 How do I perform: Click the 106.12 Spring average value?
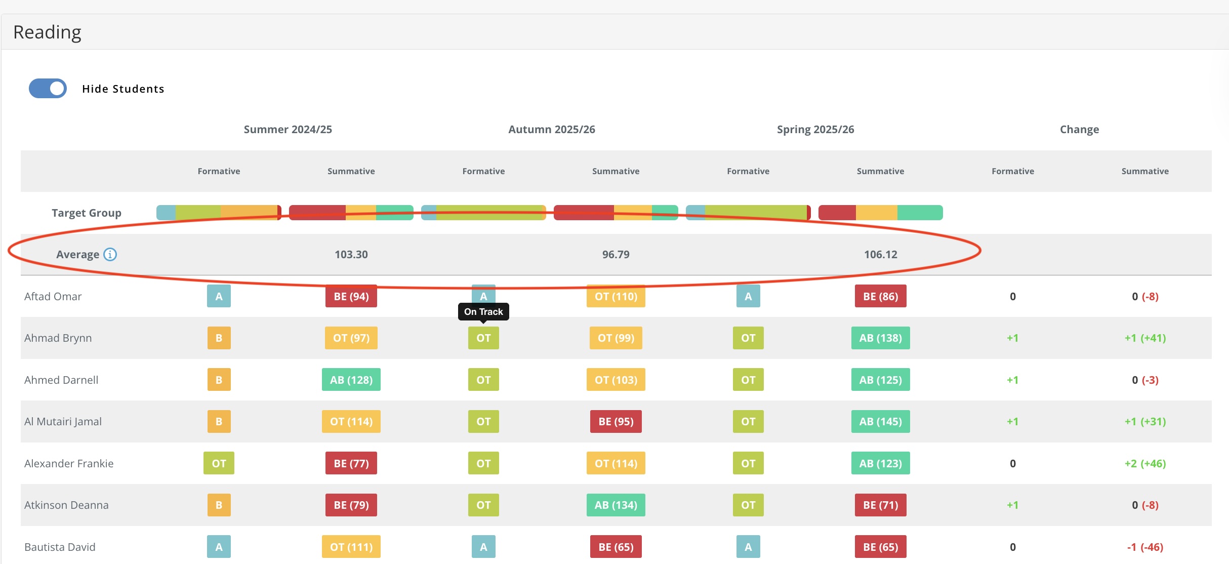[x=880, y=255]
